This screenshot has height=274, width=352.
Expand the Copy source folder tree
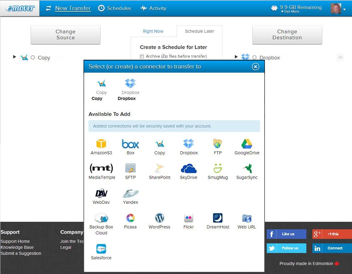14,57
